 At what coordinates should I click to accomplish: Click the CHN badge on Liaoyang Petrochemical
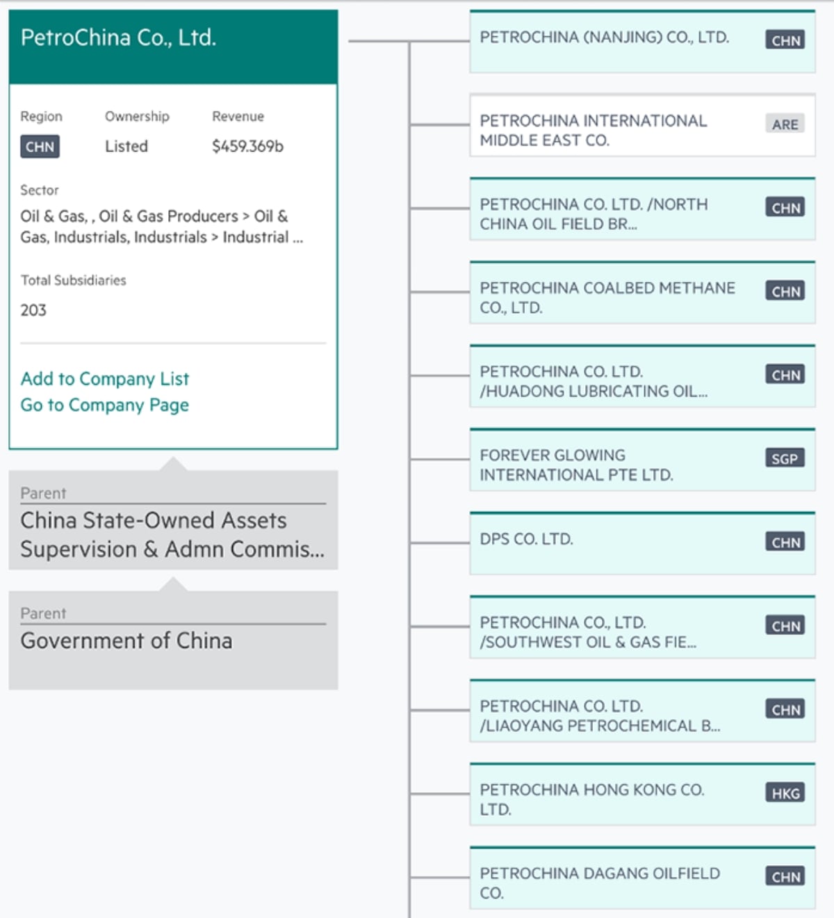785,709
